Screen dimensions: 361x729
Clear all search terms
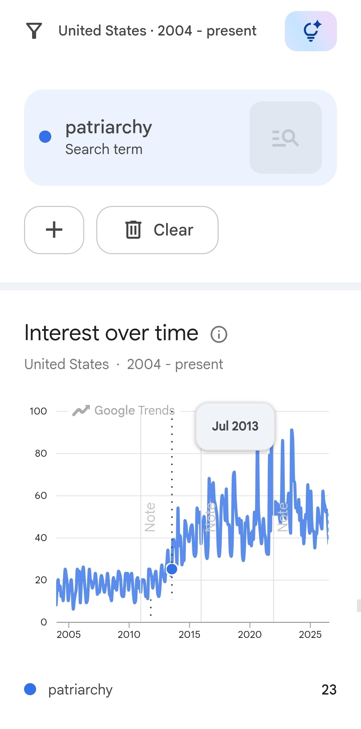point(157,230)
